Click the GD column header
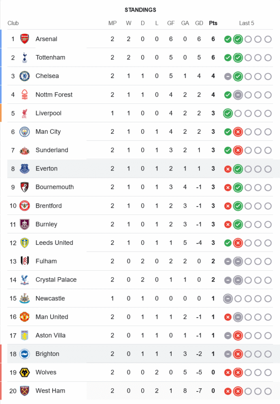 (x=199, y=23)
